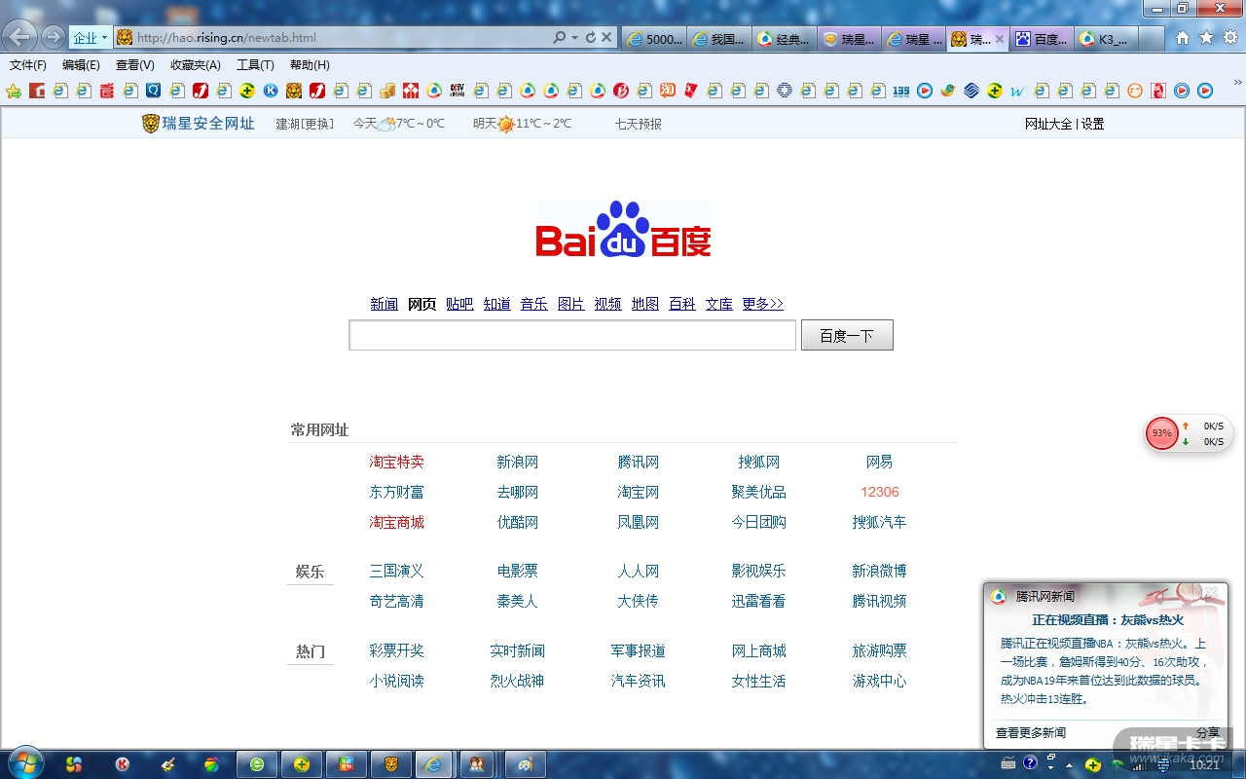
Task: Expand Baidu 更多>> categories
Action: [x=762, y=304]
